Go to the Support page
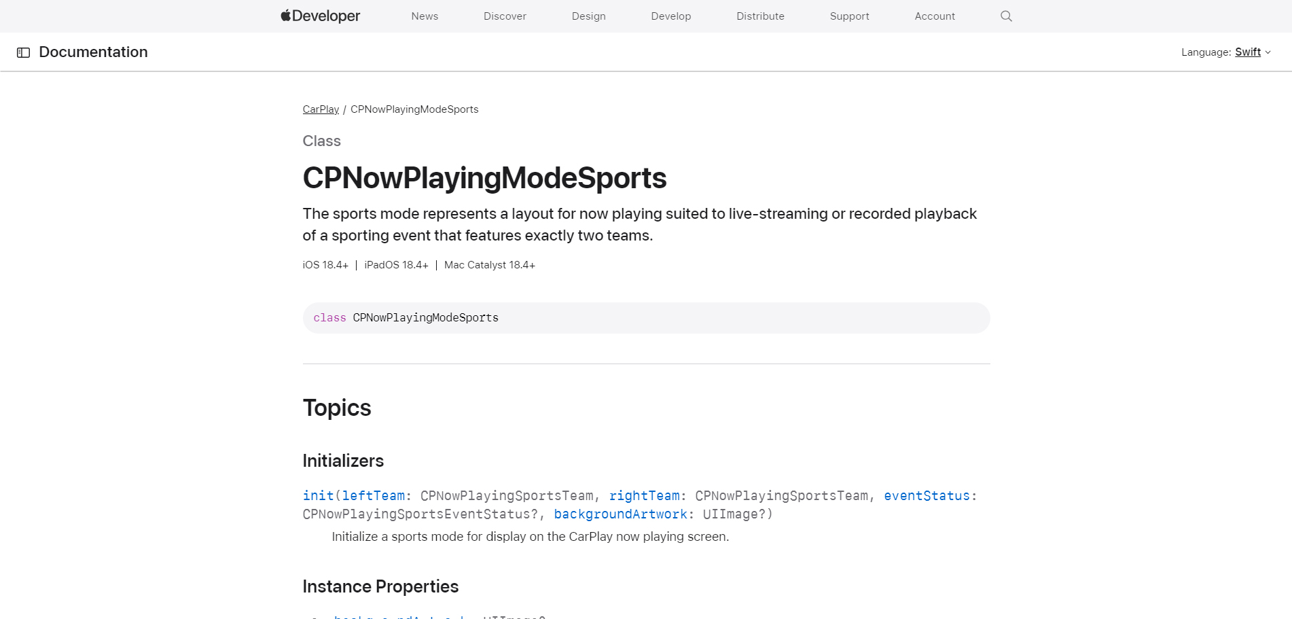Screen dimensions: 1292x619 click(849, 16)
